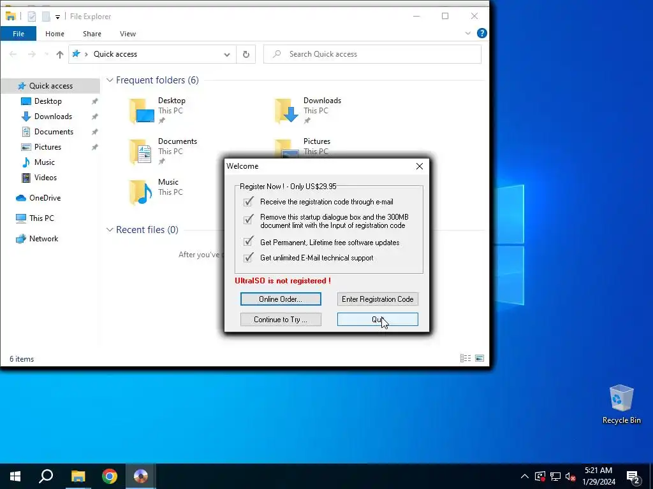This screenshot has height=489, width=653.
Task: Select Documents in the navigation pane
Action: pyautogui.click(x=54, y=132)
